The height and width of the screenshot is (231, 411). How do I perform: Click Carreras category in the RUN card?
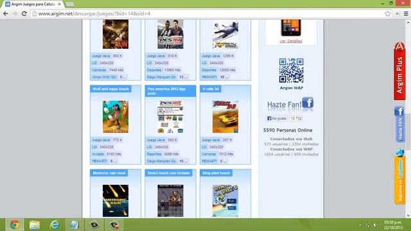(x=99, y=70)
